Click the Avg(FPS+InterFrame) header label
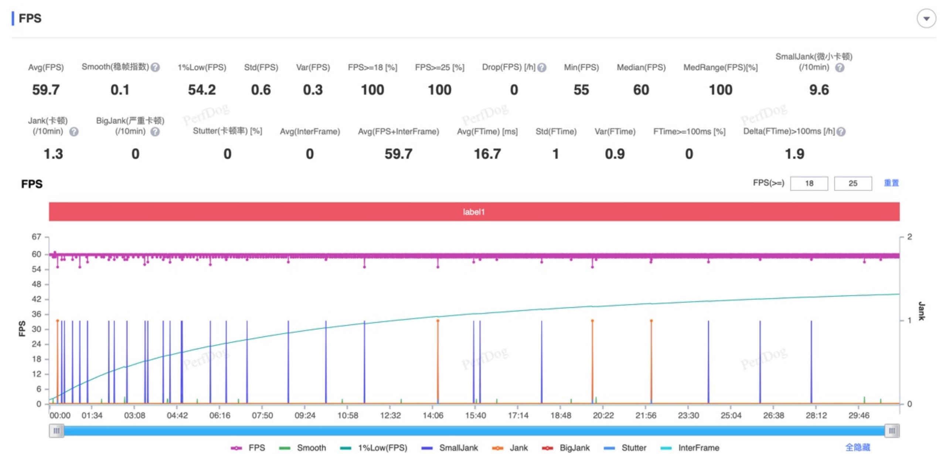This screenshot has height=454, width=946. coord(398,132)
